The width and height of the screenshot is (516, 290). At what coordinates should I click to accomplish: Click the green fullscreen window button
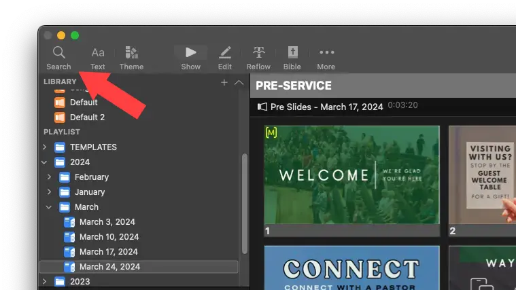[75, 35]
